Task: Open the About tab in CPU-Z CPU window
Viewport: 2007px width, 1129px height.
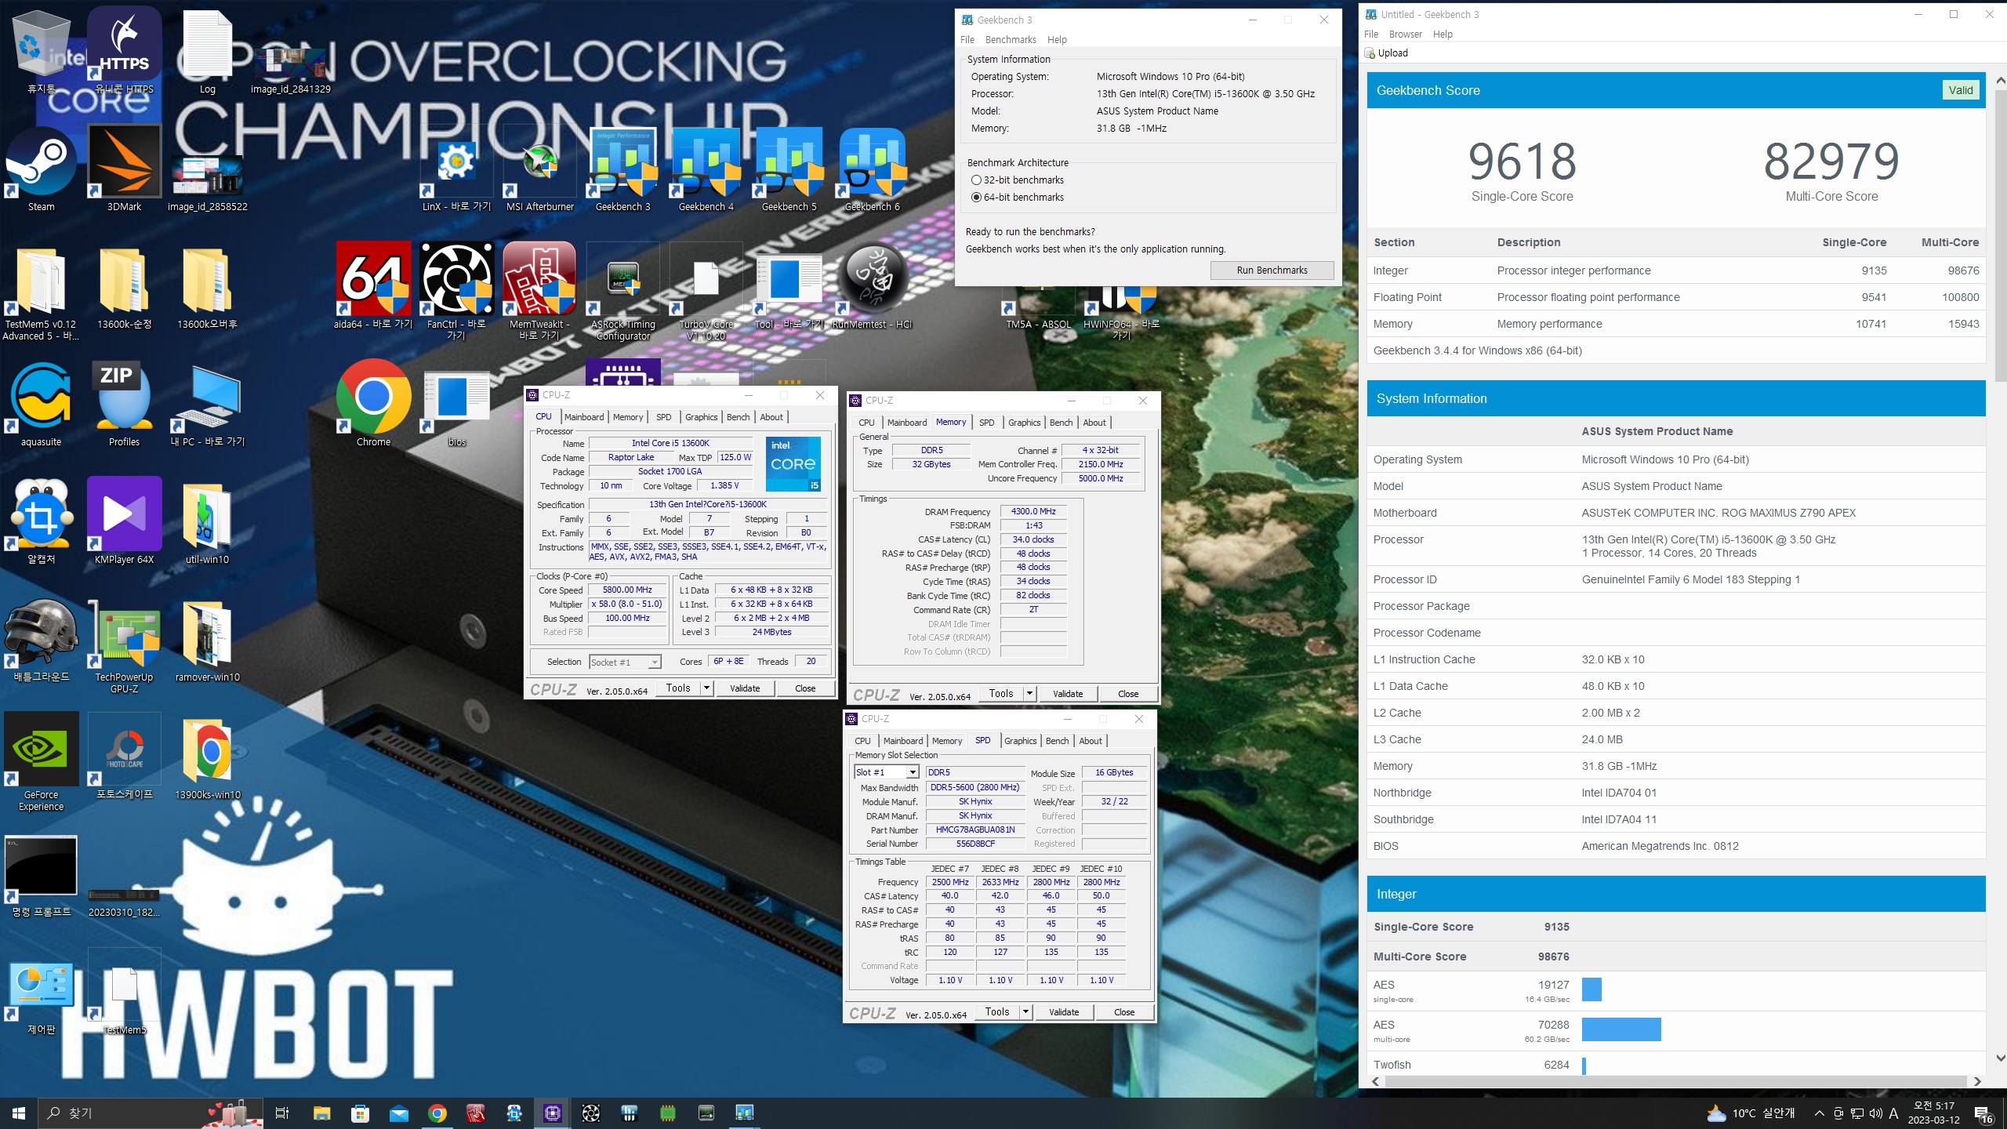Action: click(771, 417)
